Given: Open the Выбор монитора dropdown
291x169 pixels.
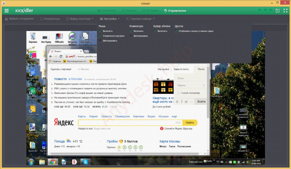Looking at the screenshot, I should point(80,19).
